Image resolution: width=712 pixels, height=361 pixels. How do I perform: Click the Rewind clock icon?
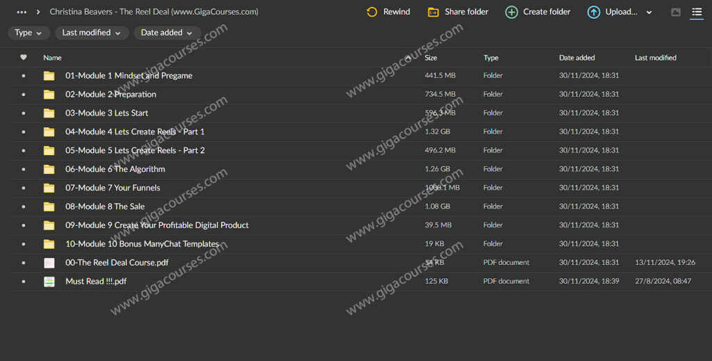coord(372,12)
